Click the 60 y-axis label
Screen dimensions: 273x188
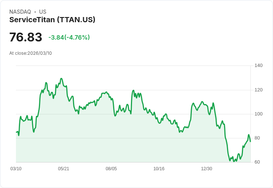[257, 162]
